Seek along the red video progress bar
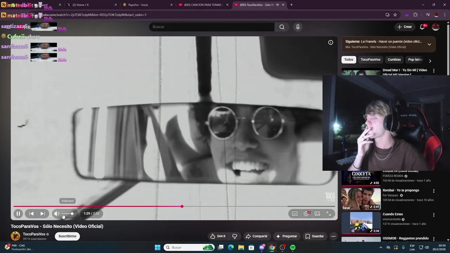The image size is (450, 253). (174, 206)
